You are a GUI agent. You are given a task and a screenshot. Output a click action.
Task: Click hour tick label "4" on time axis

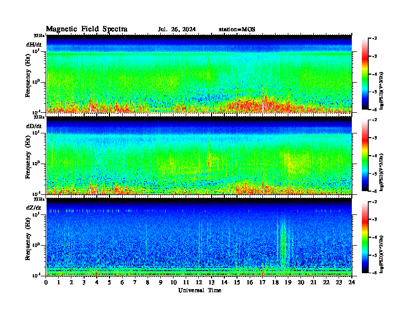(97, 282)
